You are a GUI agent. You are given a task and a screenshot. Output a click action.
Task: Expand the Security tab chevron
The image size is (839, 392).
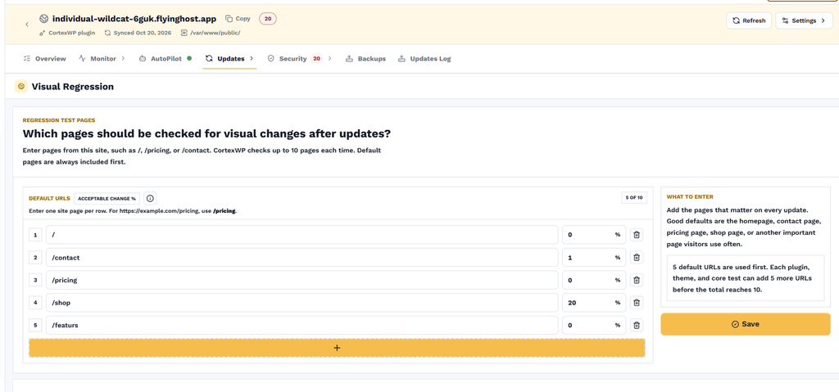pyautogui.click(x=329, y=59)
